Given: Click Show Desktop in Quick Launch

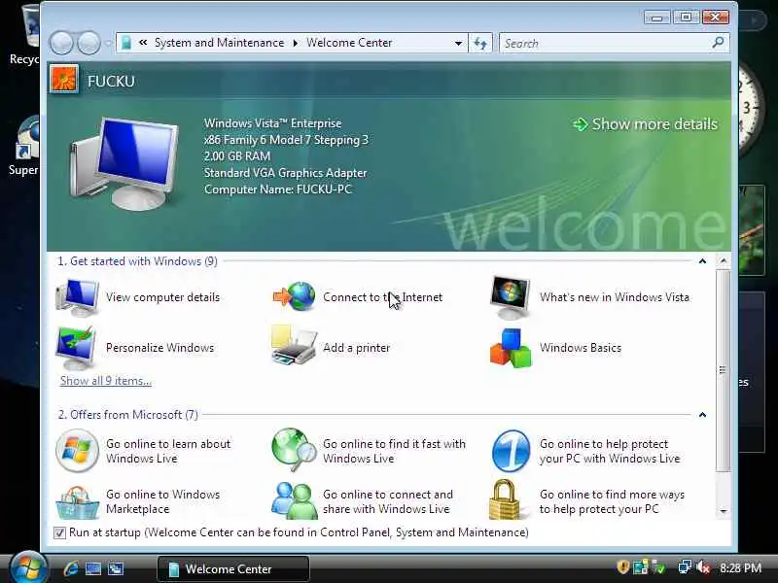Looking at the screenshot, I should point(92,568).
